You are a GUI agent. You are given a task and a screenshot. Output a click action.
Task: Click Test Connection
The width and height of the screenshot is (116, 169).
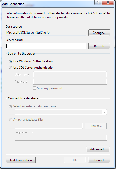click(x=21, y=160)
